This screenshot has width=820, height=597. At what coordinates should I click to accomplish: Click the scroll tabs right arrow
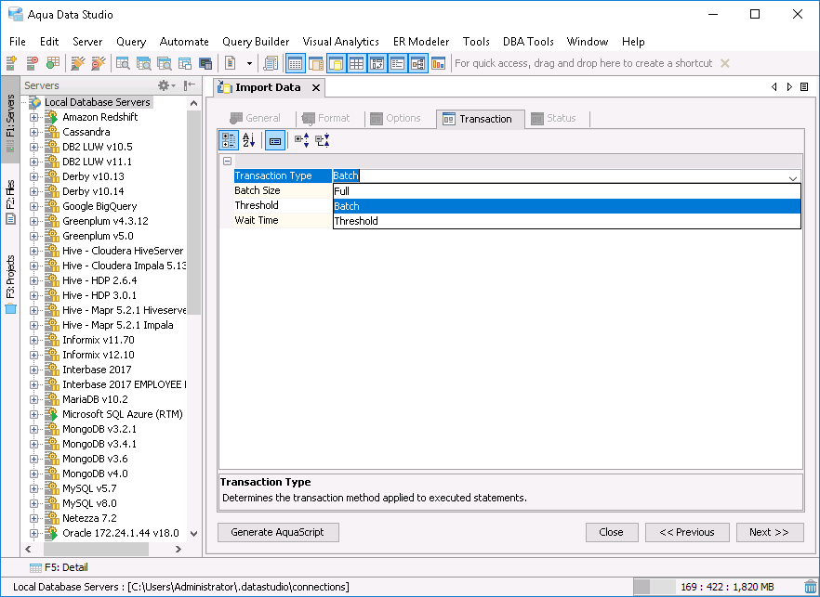click(x=789, y=86)
